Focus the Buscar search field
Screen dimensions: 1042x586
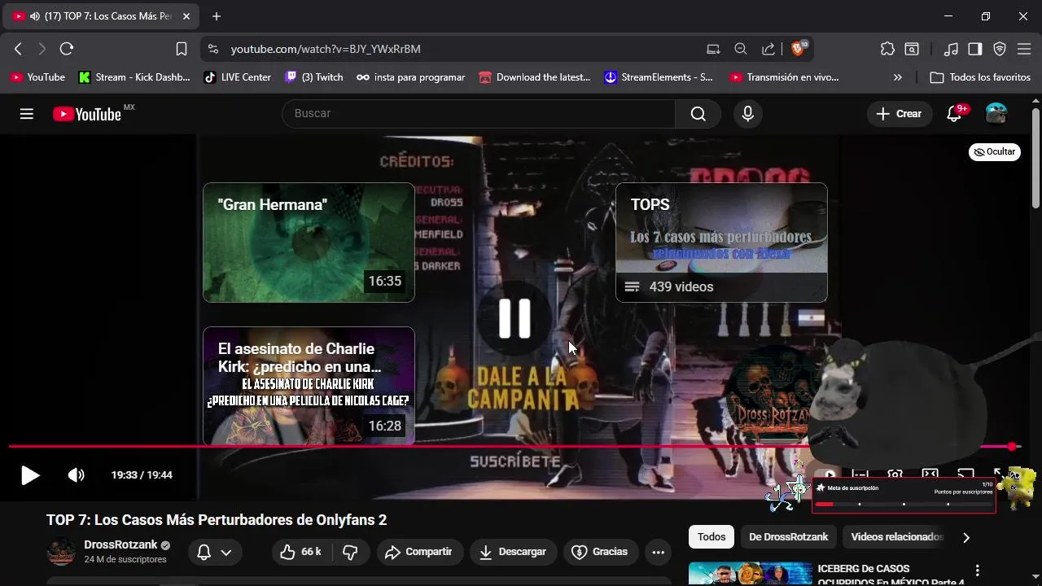[x=479, y=114]
